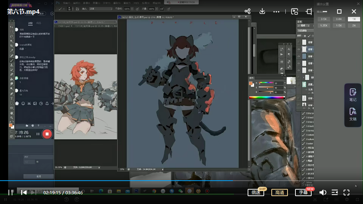Click the recorder's open folder icon
The height and width of the screenshot is (204, 363).
[x=27, y=126]
